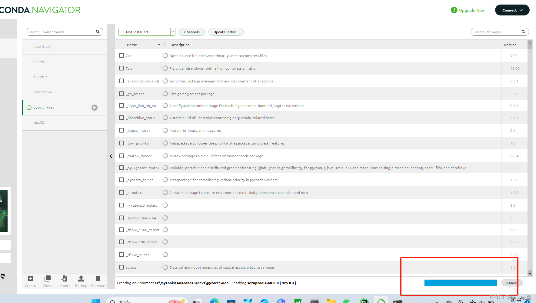
Task: Click the Description column header
Action: point(180,45)
